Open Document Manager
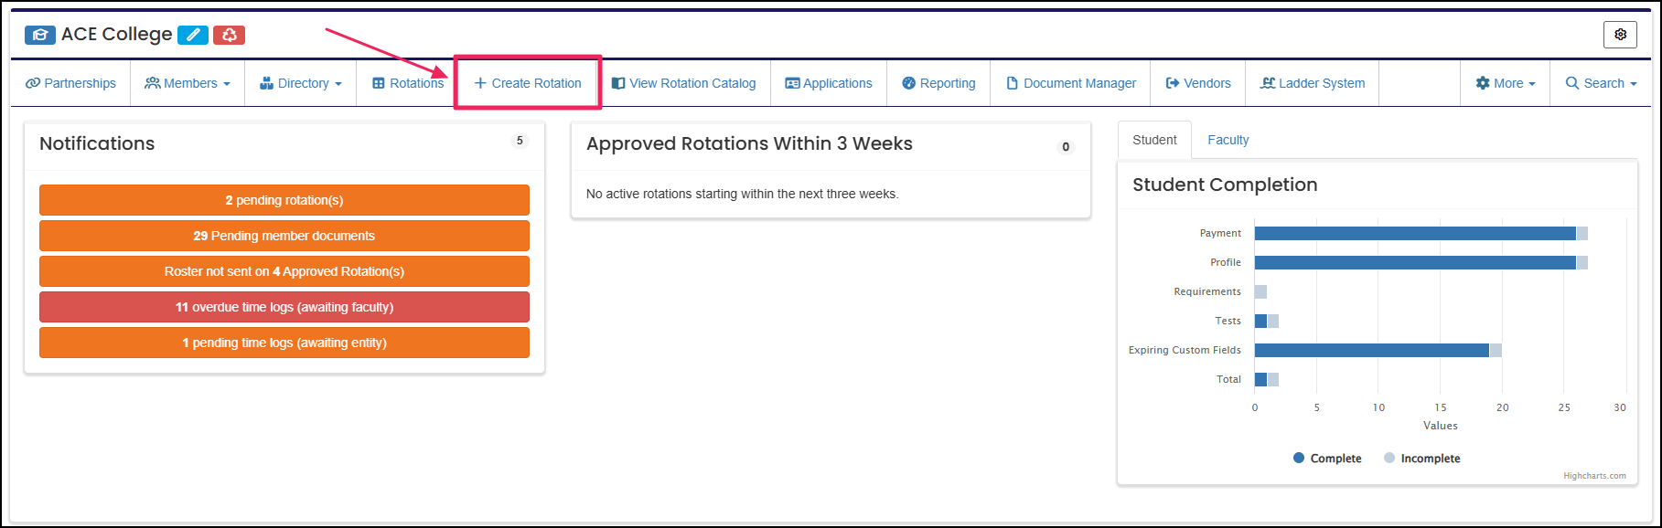This screenshot has height=528, width=1662. point(1071,83)
